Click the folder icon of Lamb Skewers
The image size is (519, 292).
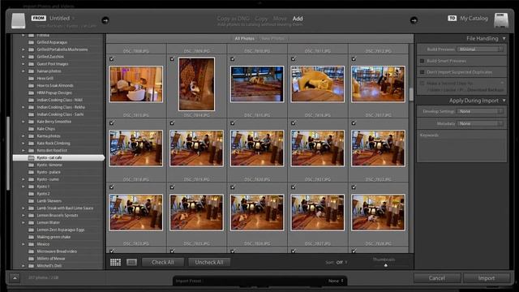[31, 201]
